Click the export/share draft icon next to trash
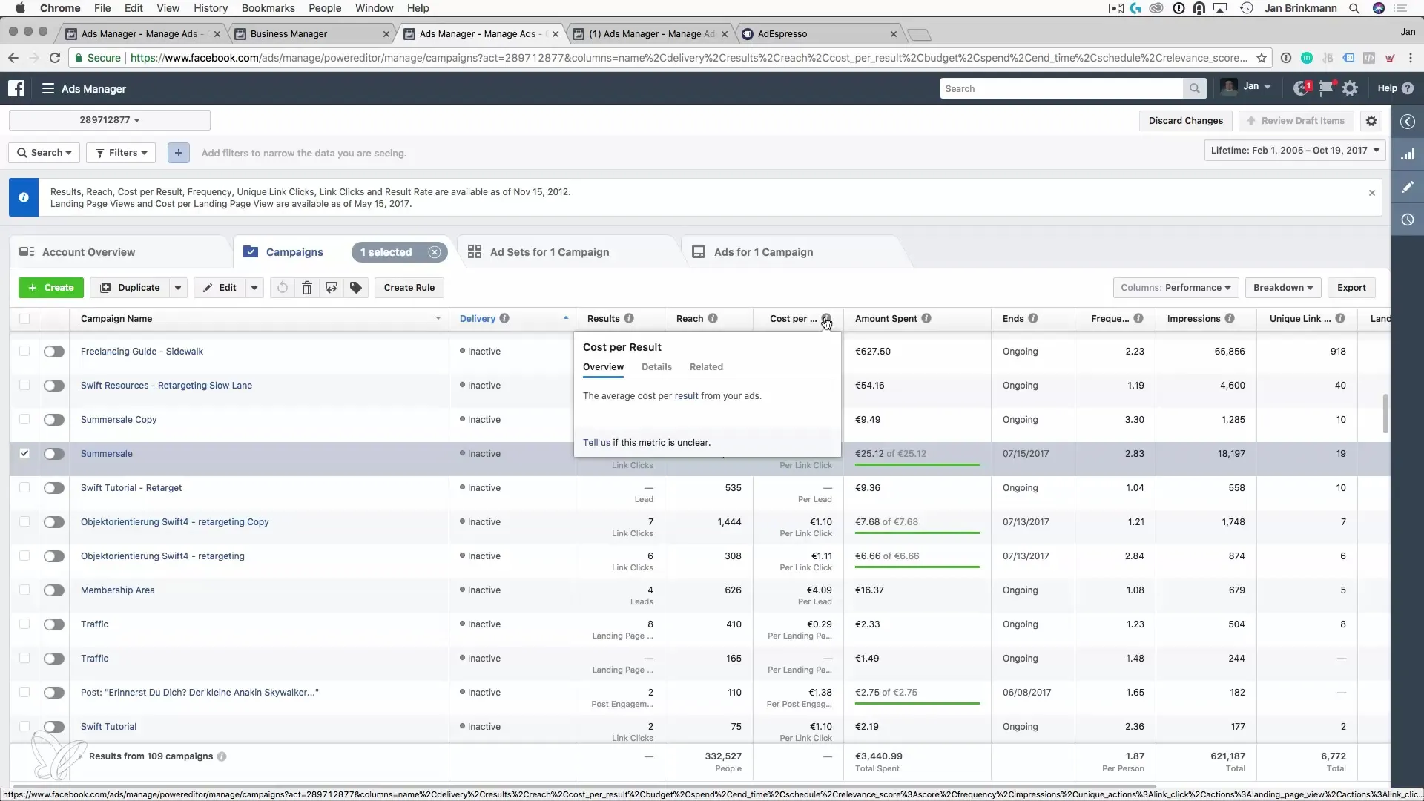 click(332, 288)
